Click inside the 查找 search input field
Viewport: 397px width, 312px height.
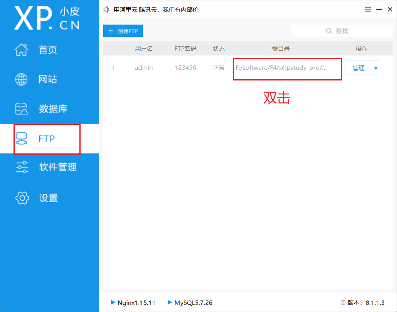(345, 31)
